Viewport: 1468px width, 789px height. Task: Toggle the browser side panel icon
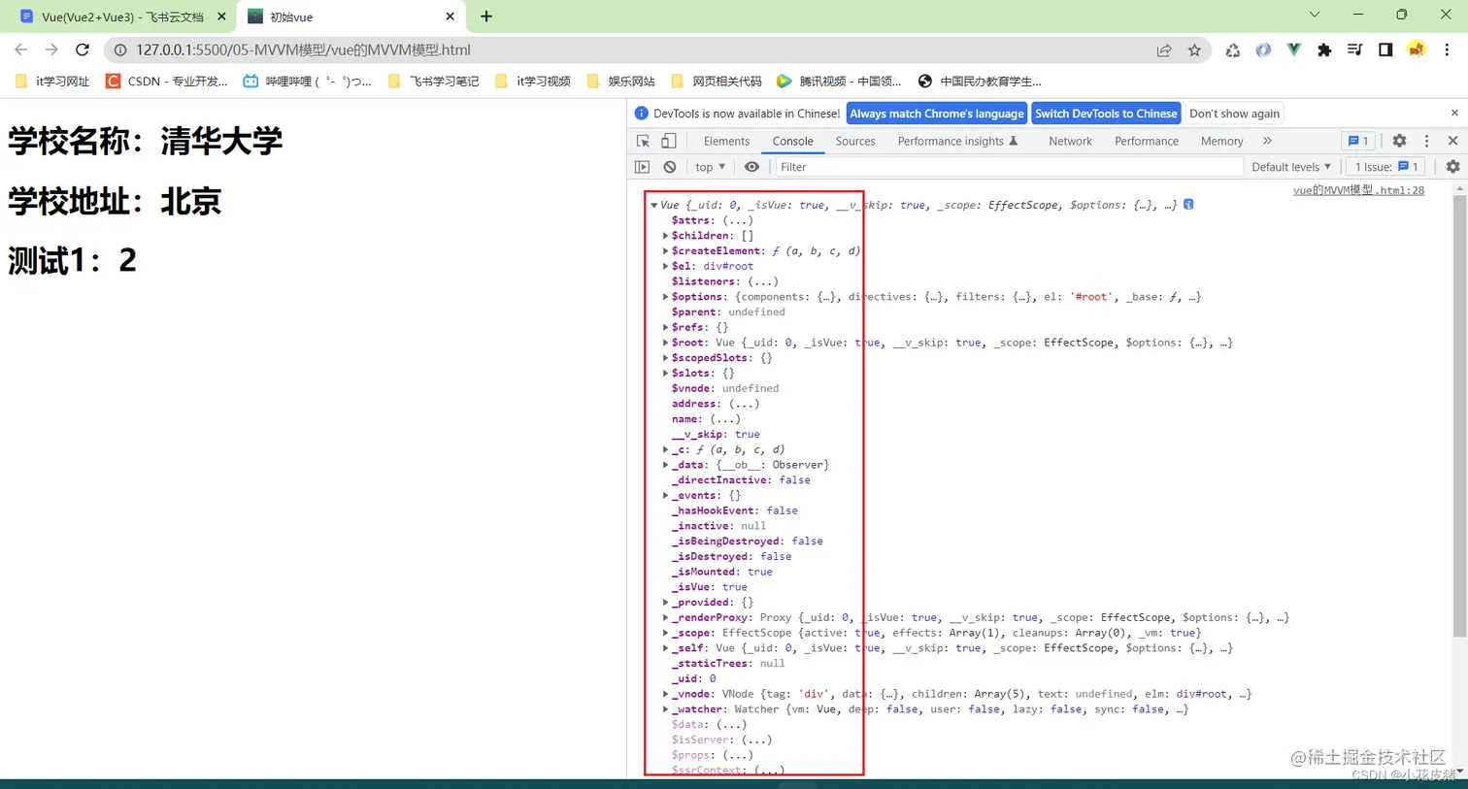(1385, 49)
